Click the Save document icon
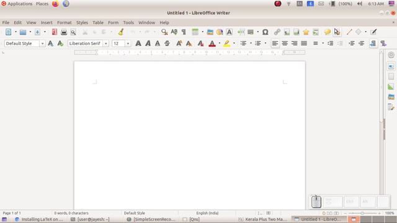The width and height of the screenshot is (397, 223). (x=37, y=32)
